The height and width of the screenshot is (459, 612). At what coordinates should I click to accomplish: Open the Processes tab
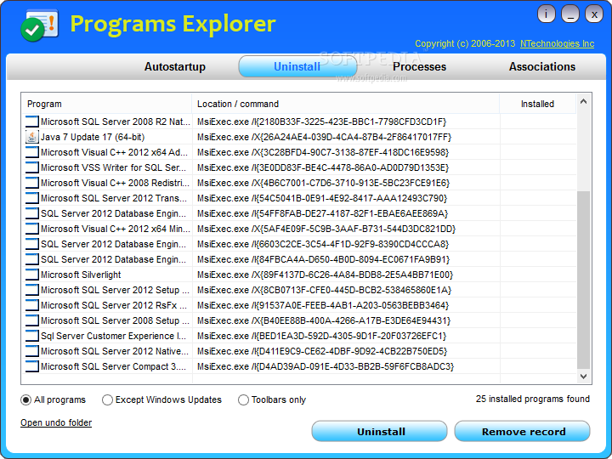[419, 67]
